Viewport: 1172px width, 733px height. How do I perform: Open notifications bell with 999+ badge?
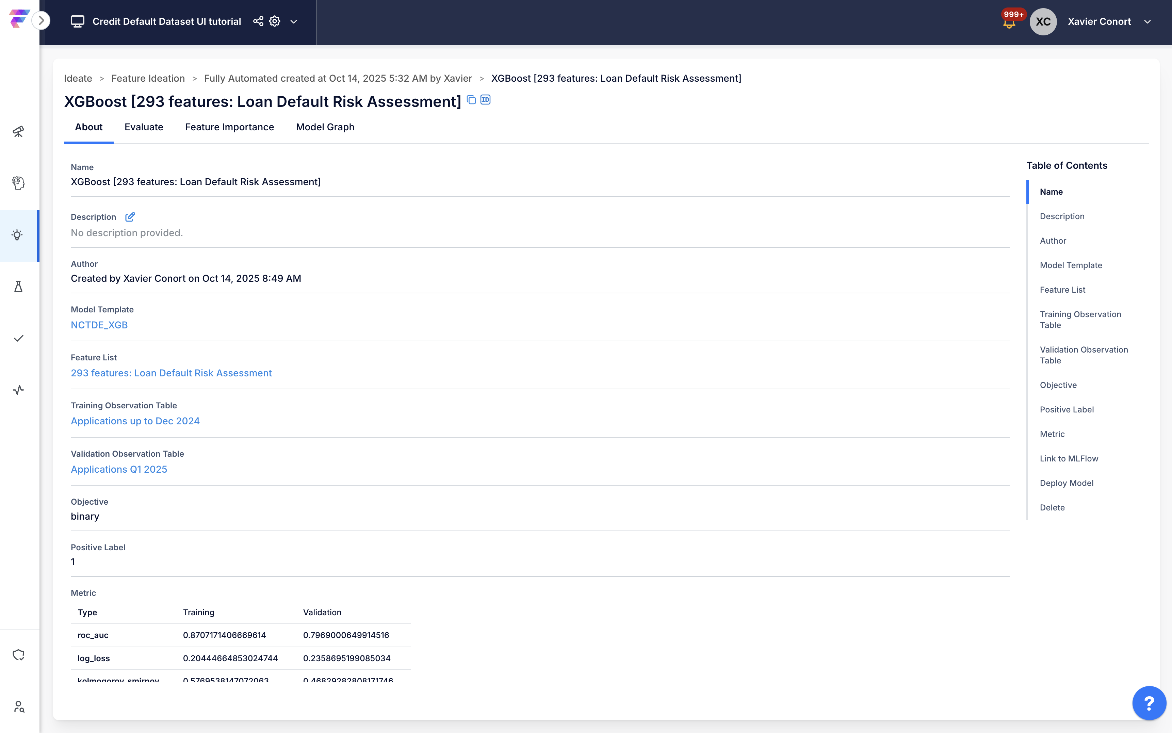(1009, 22)
